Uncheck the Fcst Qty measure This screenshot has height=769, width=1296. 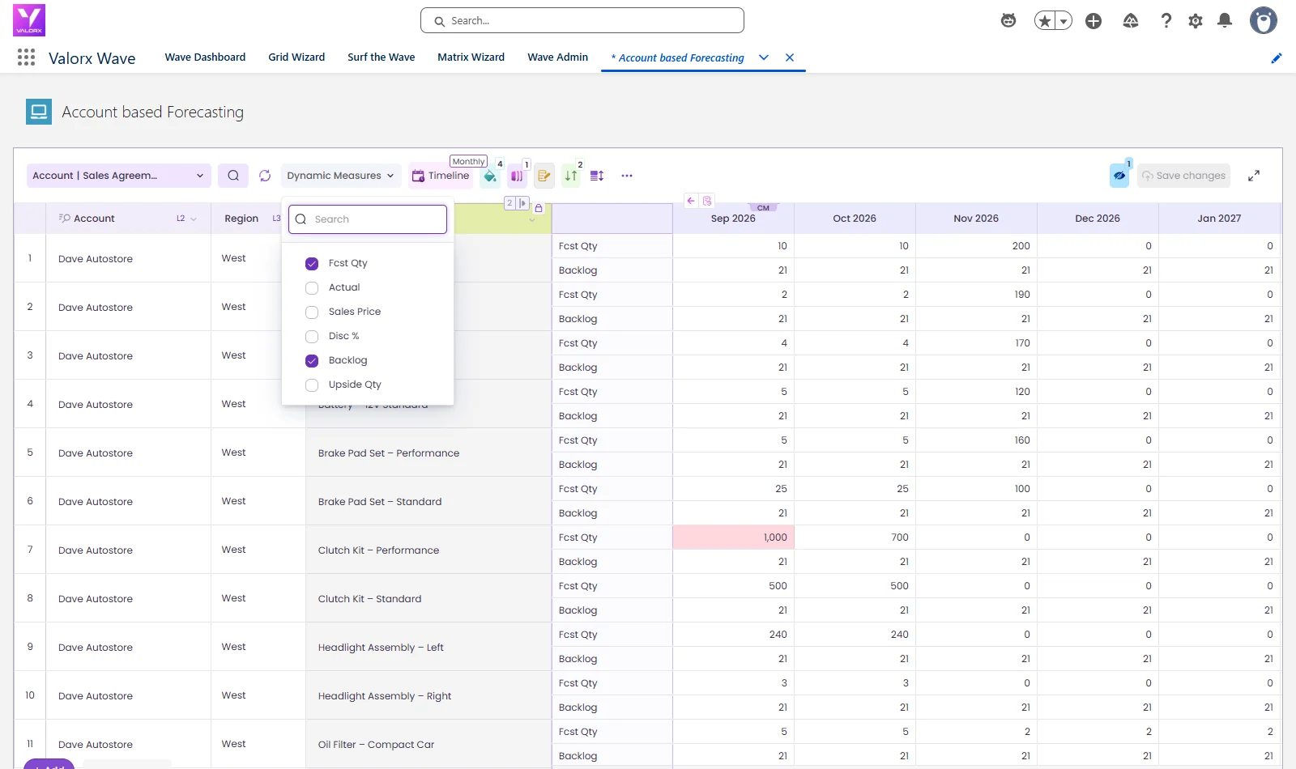click(312, 263)
